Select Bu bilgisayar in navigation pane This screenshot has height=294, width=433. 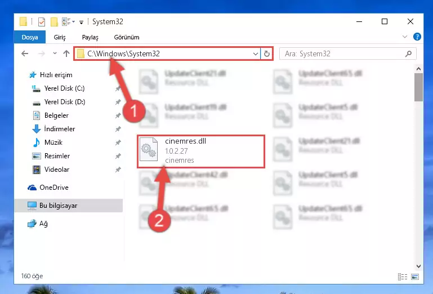click(x=68, y=206)
